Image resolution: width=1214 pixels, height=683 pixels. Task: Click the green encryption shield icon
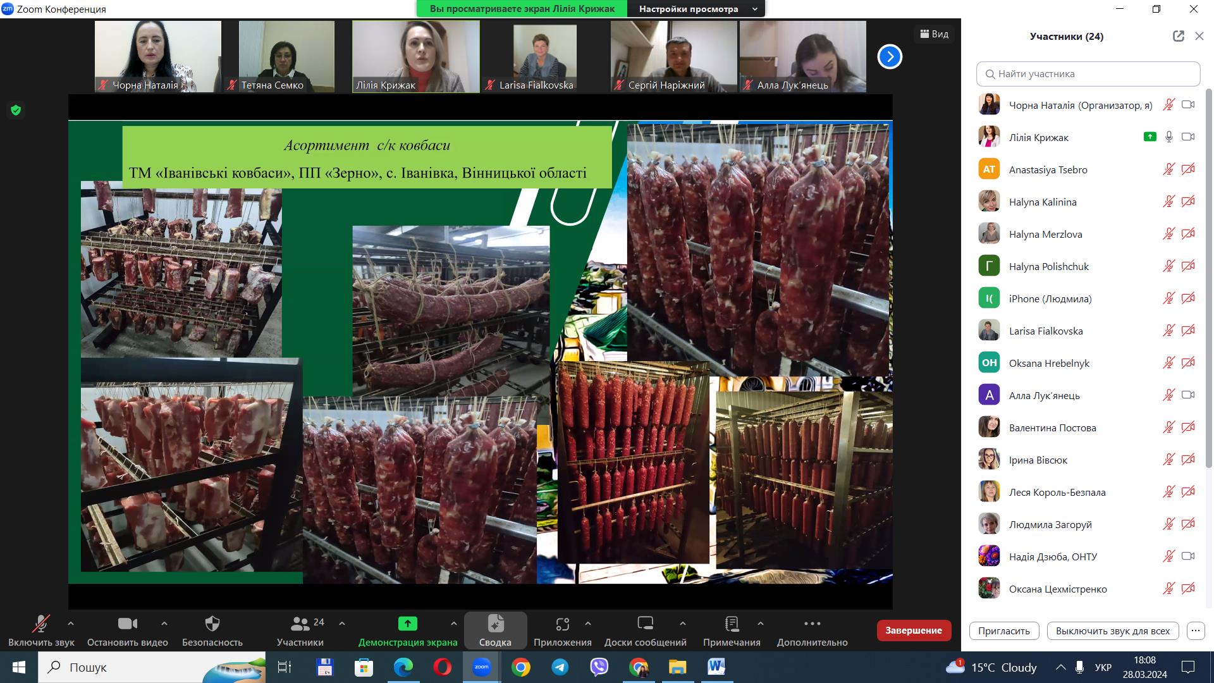(16, 110)
